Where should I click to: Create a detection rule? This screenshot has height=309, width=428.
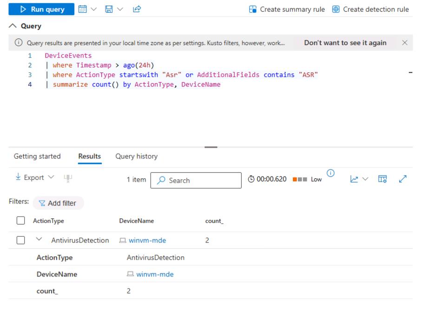click(371, 9)
